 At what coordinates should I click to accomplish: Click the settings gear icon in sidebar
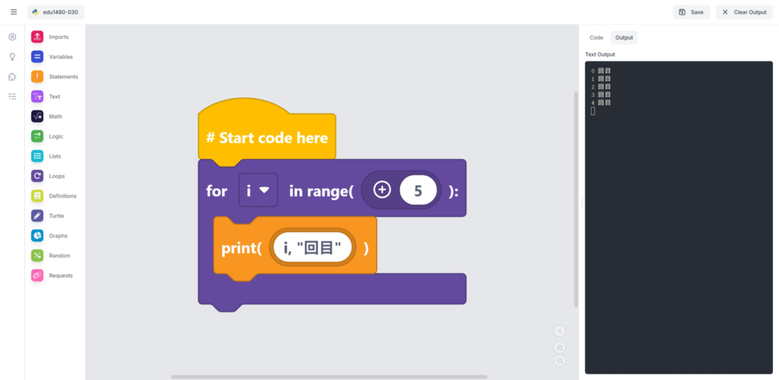(x=12, y=37)
